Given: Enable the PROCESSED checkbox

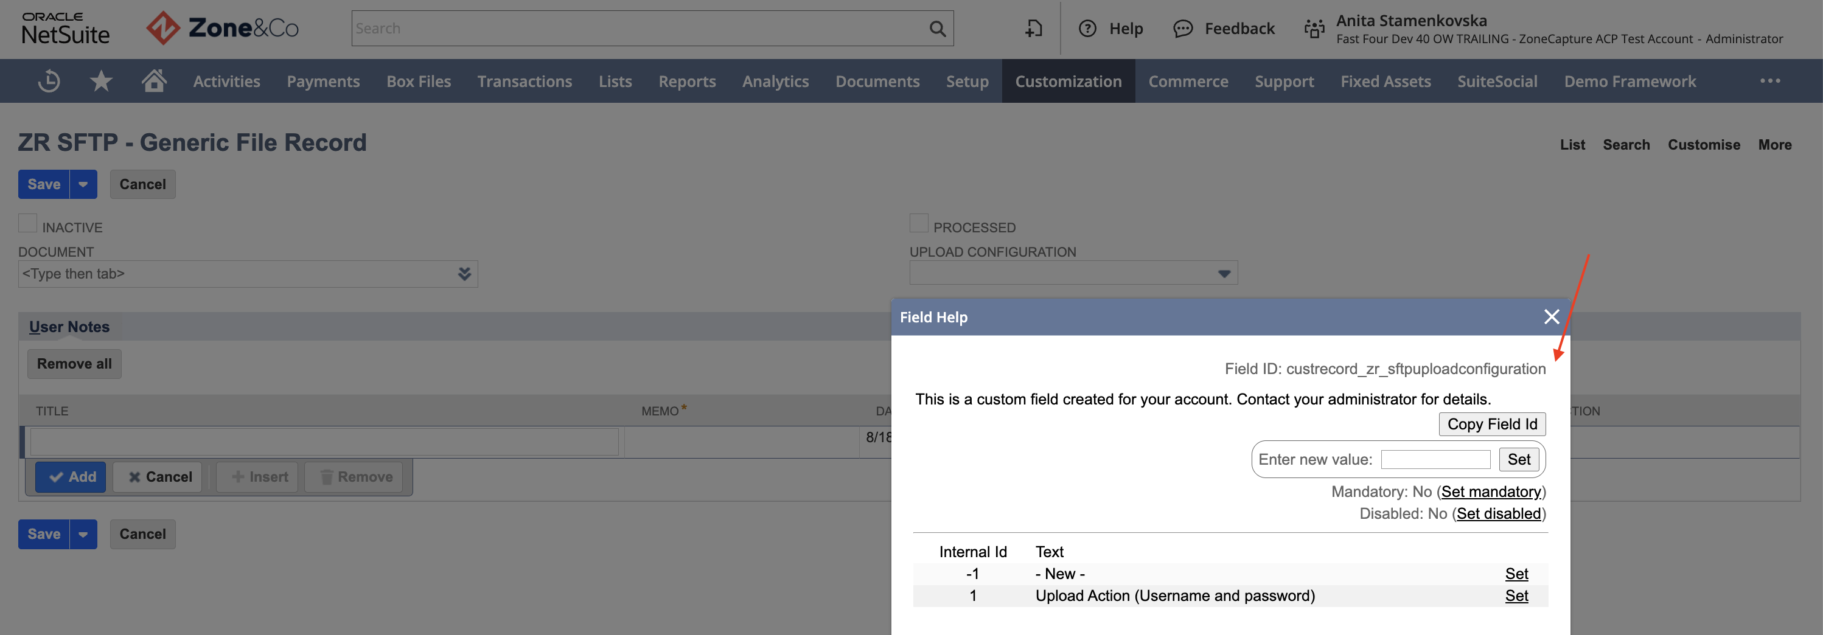Looking at the screenshot, I should [919, 223].
